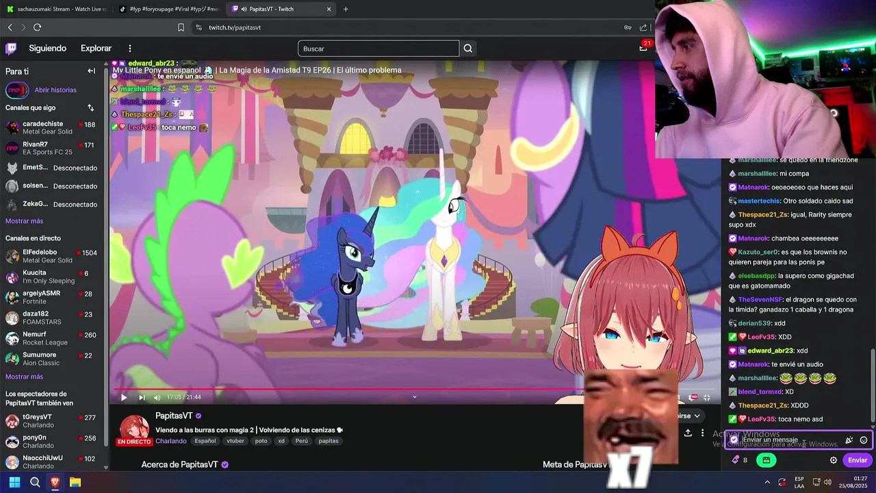Select the vtuber tag
Image resolution: width=876 pixels, height=493 pixels.
(x=235, y=441)
